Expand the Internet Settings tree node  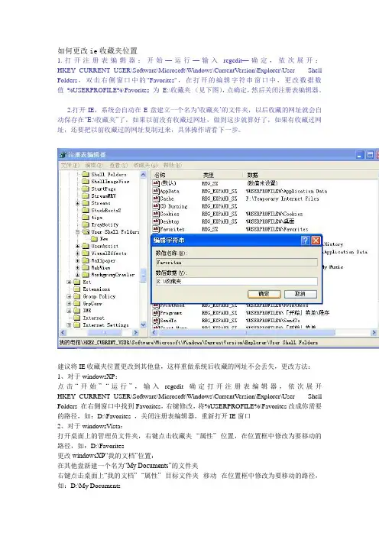pos(69,325)
